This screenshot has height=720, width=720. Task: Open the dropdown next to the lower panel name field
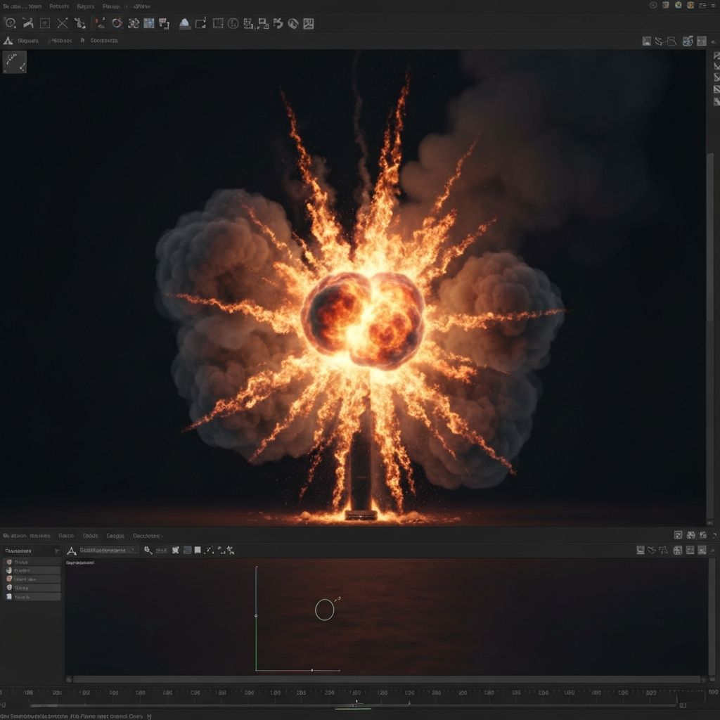click(x=134, y=550)
